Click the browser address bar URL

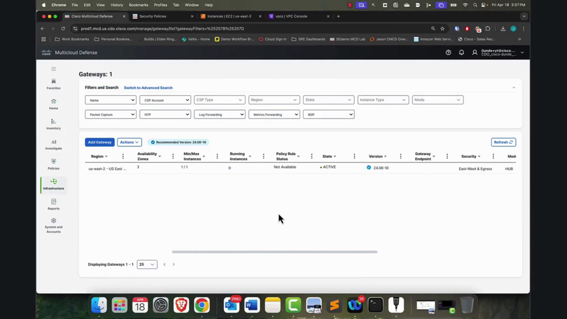point(162,29)
